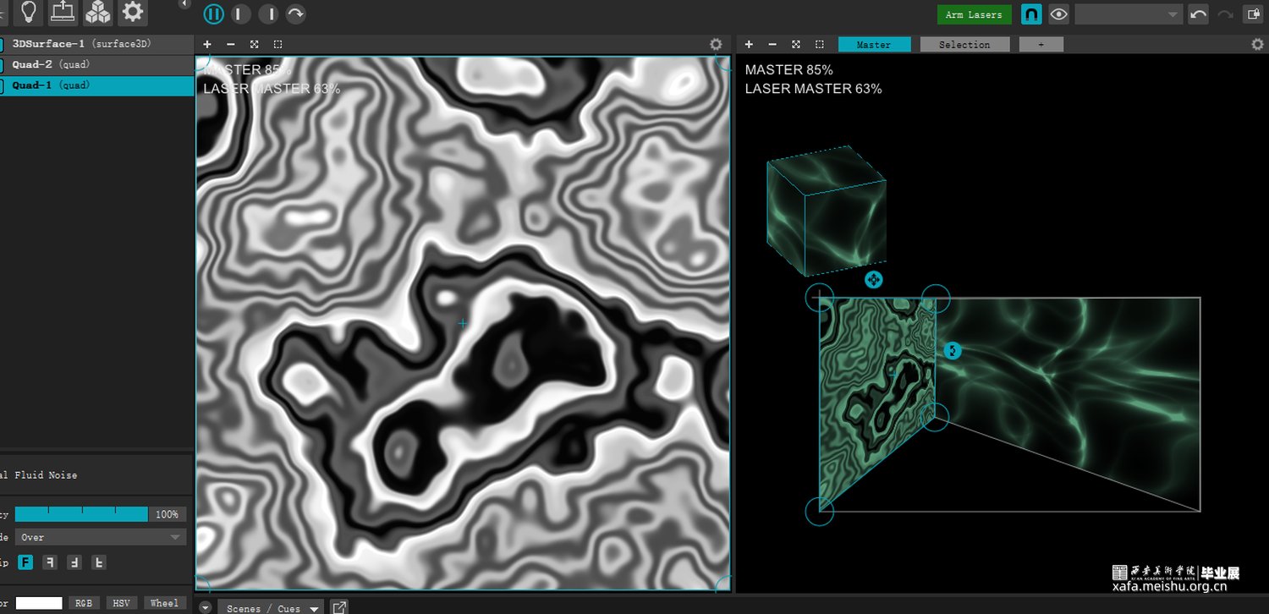This screenshot has height=614, width=1269.
Task: Click the undo arrow in top bar
Action: coord(1198,14)
